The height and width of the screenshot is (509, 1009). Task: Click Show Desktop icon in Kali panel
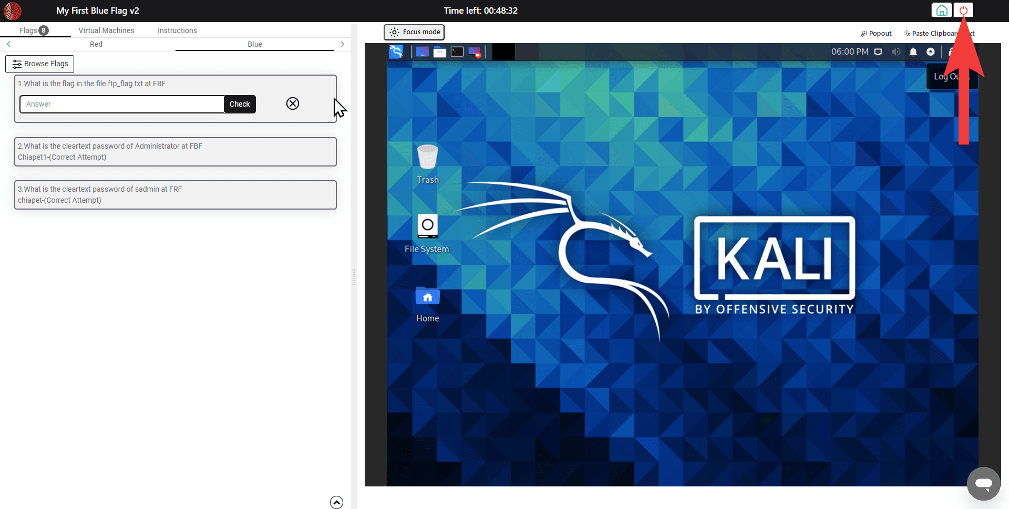(423, 52)
